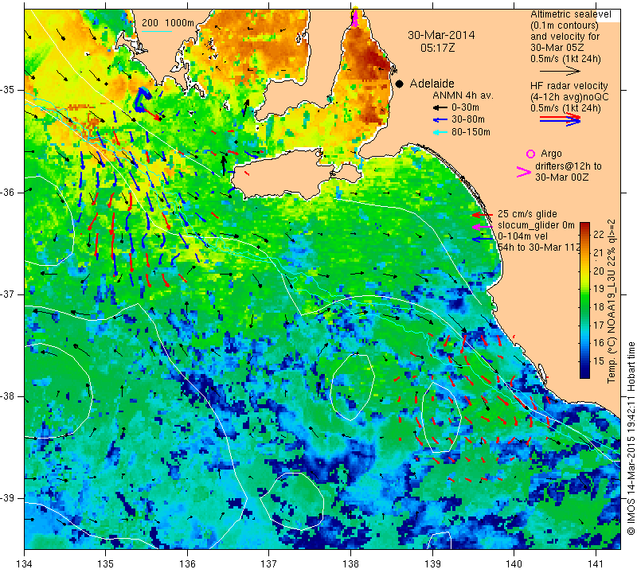Click the 200 1000m depth contour label

[168, 23]
